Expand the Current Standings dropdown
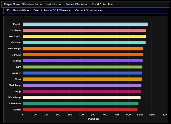 coord(88,10)
